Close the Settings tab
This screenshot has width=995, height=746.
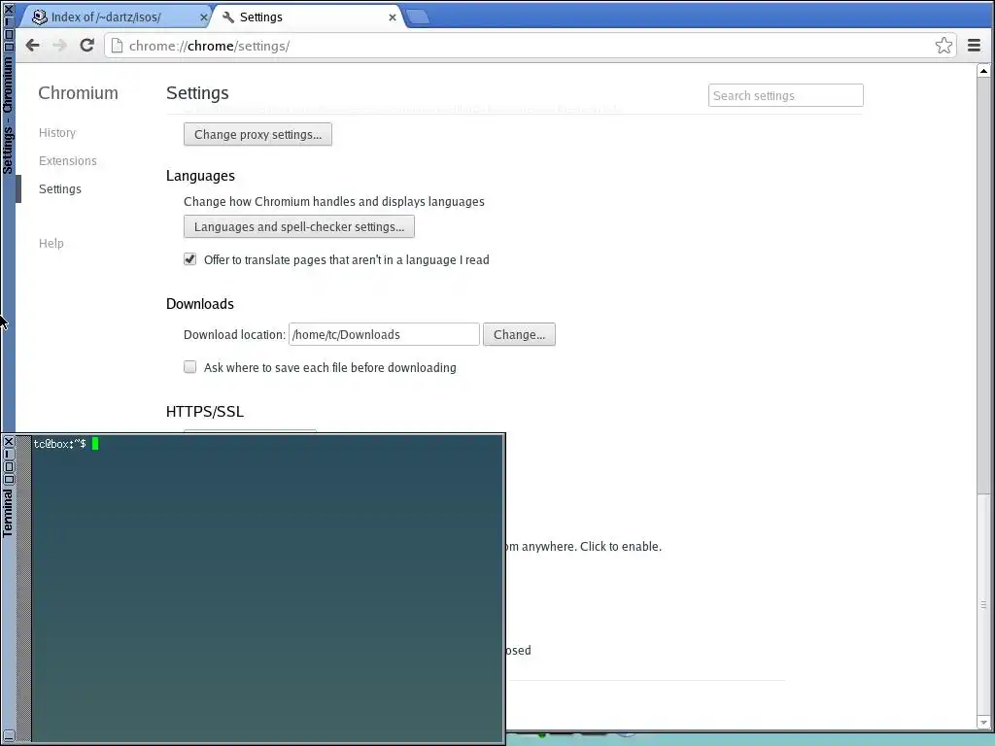coord(393,17)
